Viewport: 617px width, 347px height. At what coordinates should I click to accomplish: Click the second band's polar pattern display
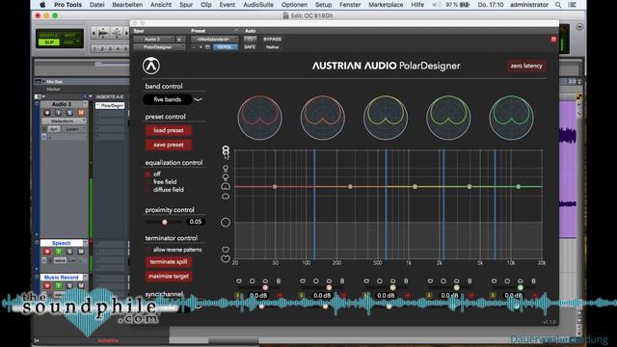click(323, 118)
